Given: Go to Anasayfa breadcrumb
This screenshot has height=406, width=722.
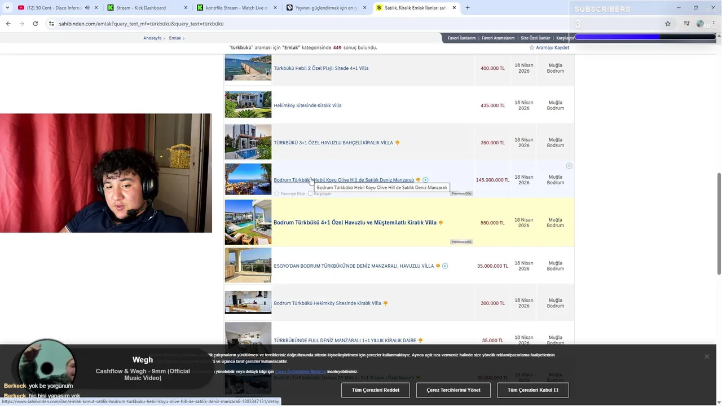Looking at the screenshot, I should 152,38.
